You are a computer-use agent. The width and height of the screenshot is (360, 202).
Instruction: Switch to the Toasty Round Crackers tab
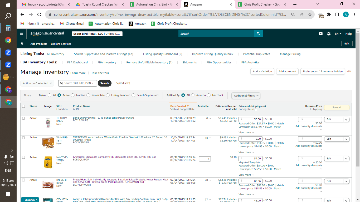pyautogui.click(x=100, y=4)
